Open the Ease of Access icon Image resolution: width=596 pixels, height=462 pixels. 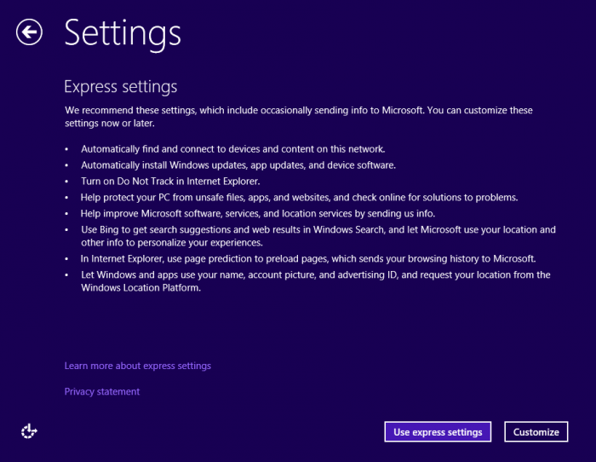coord(29,431)
